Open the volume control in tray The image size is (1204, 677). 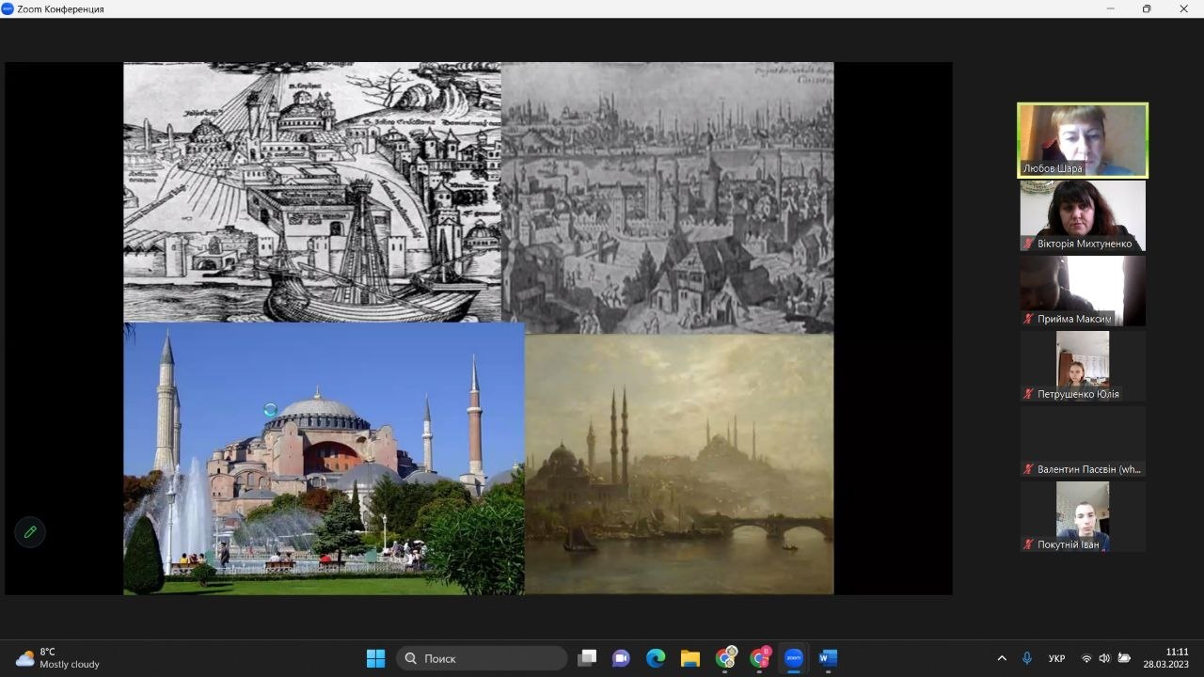coord(1104,658)
